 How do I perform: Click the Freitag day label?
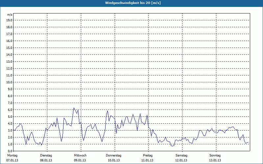[148, 155]
